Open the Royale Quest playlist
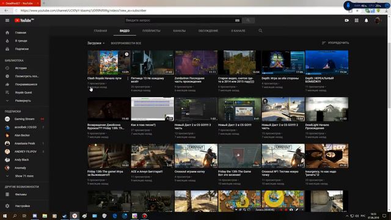Screen dimensions: 391x220 [24, 92]
